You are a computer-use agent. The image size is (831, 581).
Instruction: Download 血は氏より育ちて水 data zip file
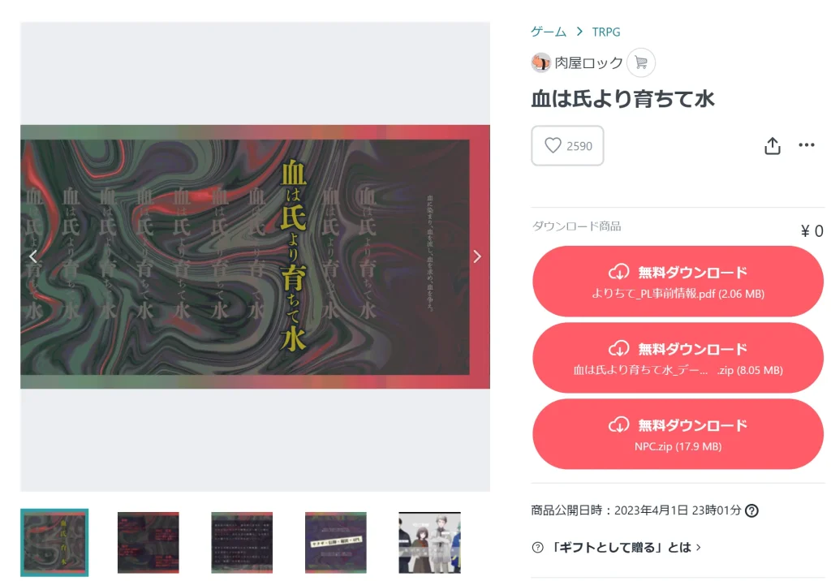pos(678,358)
